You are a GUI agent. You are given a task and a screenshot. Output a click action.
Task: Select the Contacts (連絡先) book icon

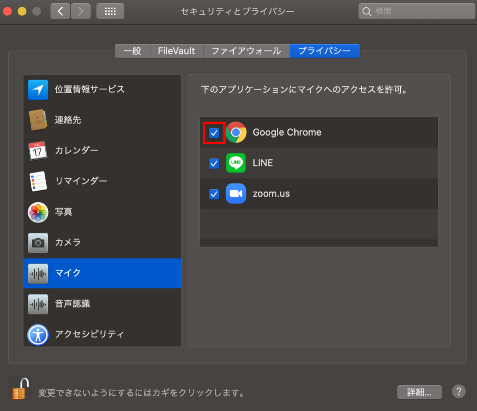(38, 120)
